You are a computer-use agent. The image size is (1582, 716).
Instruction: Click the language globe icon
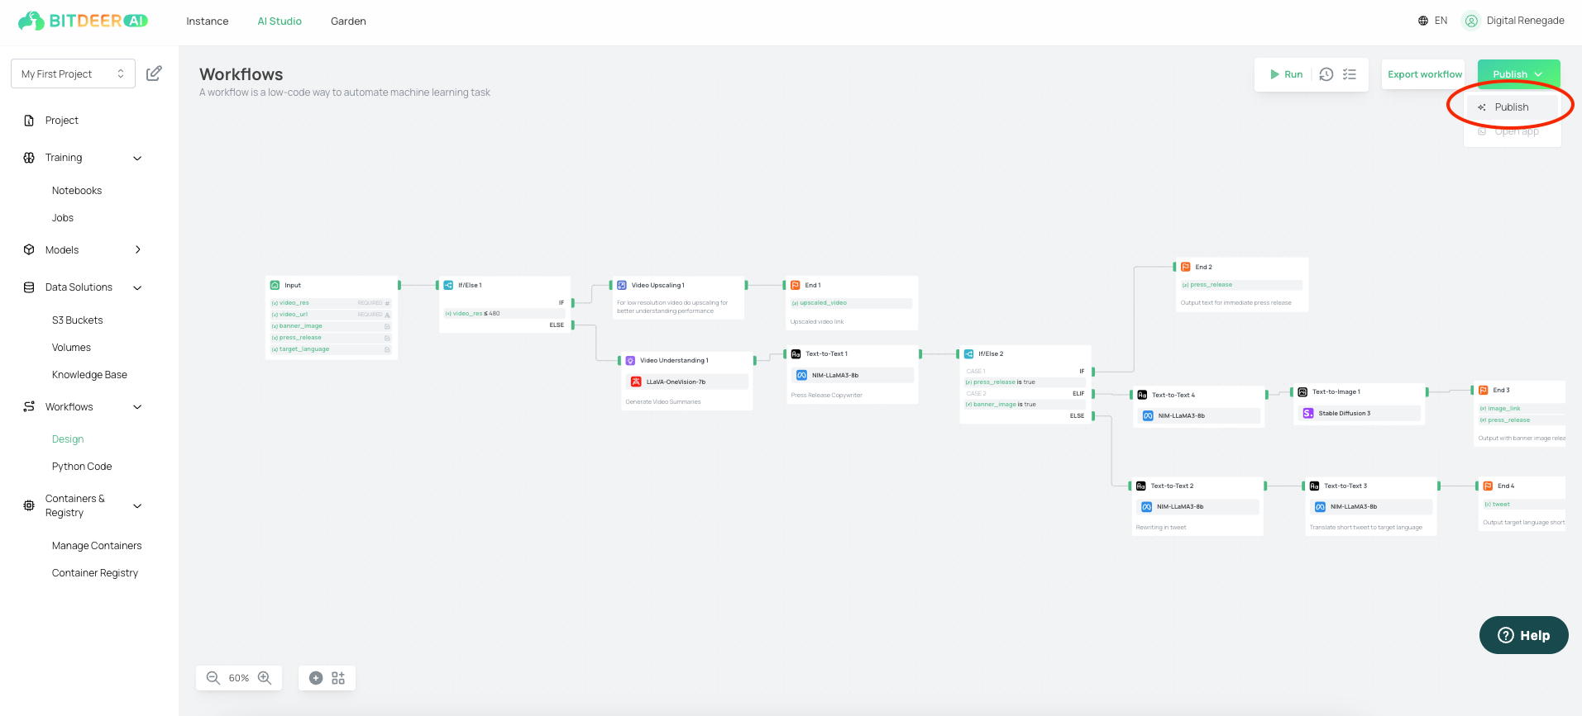click(x=1423, y=21)
